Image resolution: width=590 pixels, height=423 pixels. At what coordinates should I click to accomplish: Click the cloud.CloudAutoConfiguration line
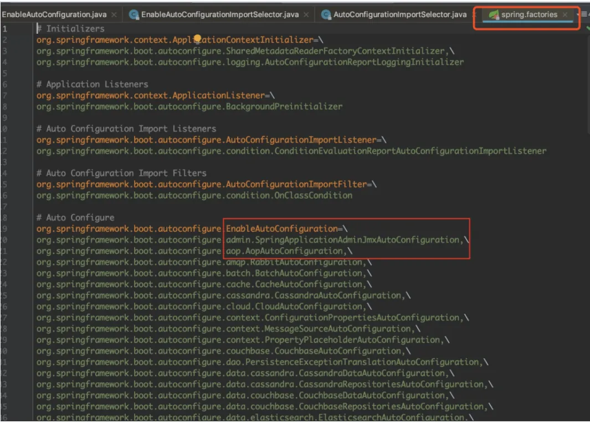tap(204, 307)
